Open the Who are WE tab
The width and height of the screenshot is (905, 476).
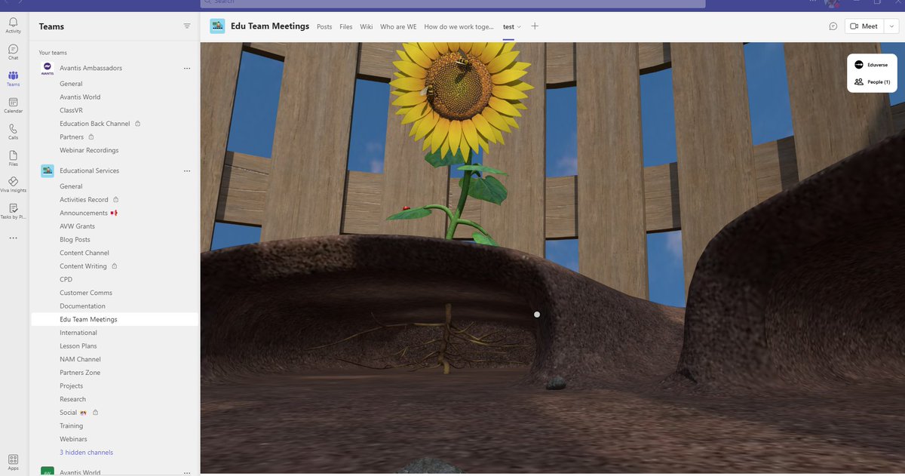[398, 26]
